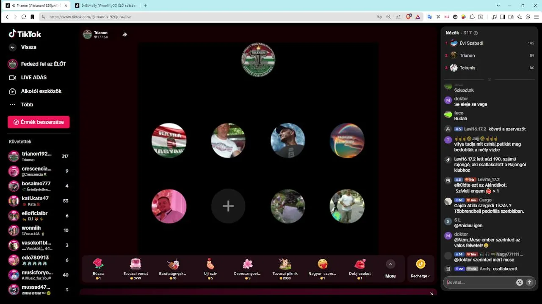Viewport: 542px width, 304px height.
Task: Open crescencia followed live channel
Action: pyautogui.click(x=39, y=171)
